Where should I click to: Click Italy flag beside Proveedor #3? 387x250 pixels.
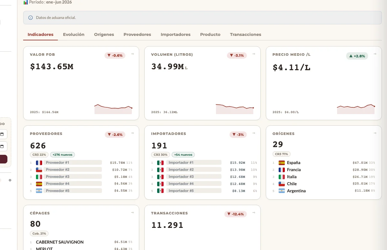tap(39, 177)
